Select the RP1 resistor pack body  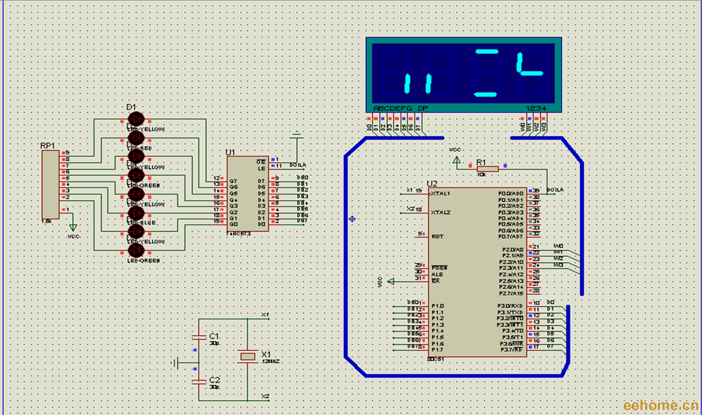(x=50, y=184)
